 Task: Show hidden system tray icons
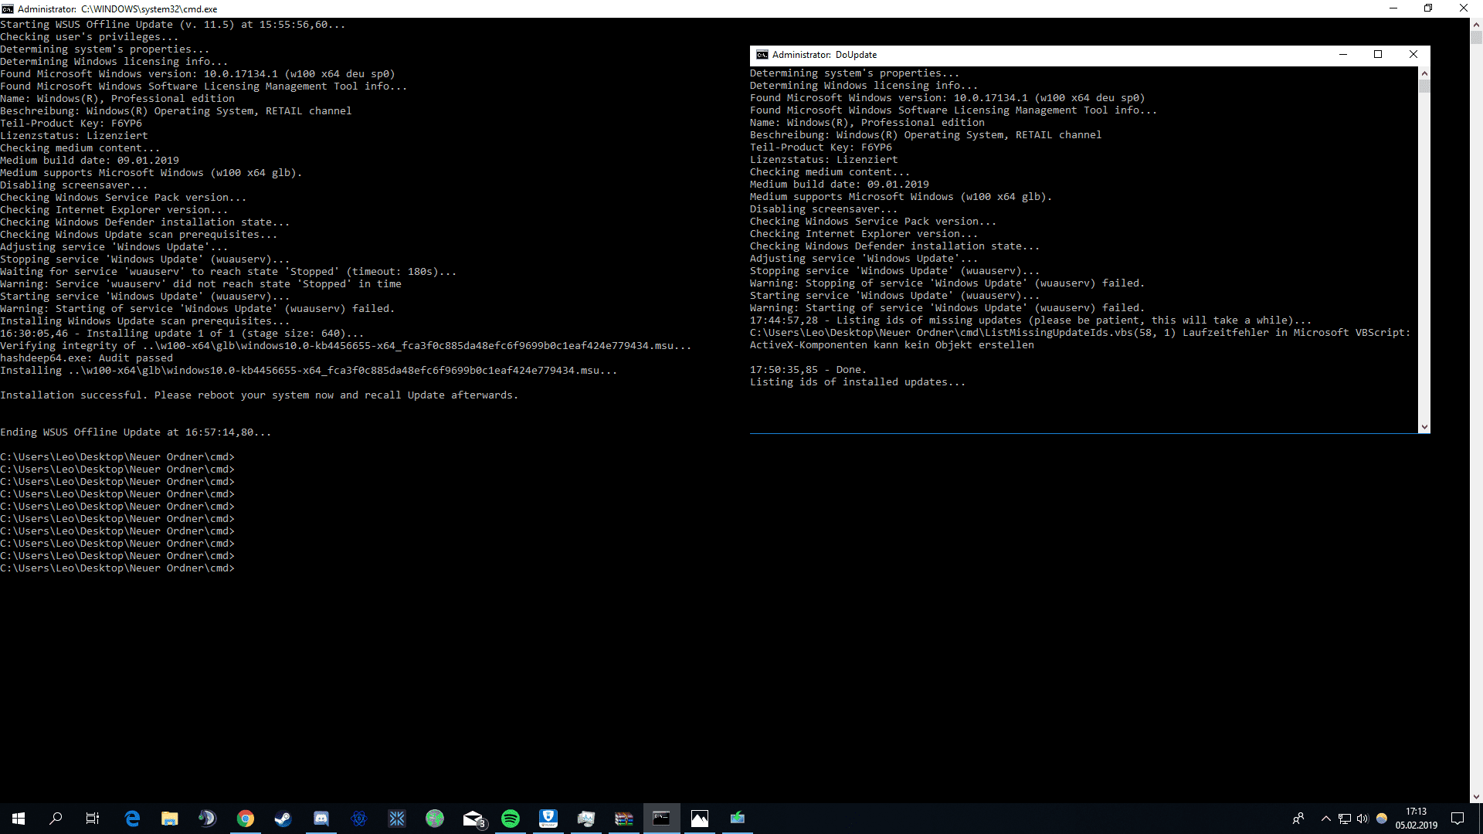1326,819
